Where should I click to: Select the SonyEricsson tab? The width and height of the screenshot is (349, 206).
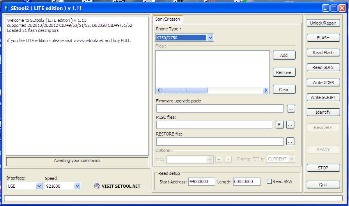tap(167, 19)
